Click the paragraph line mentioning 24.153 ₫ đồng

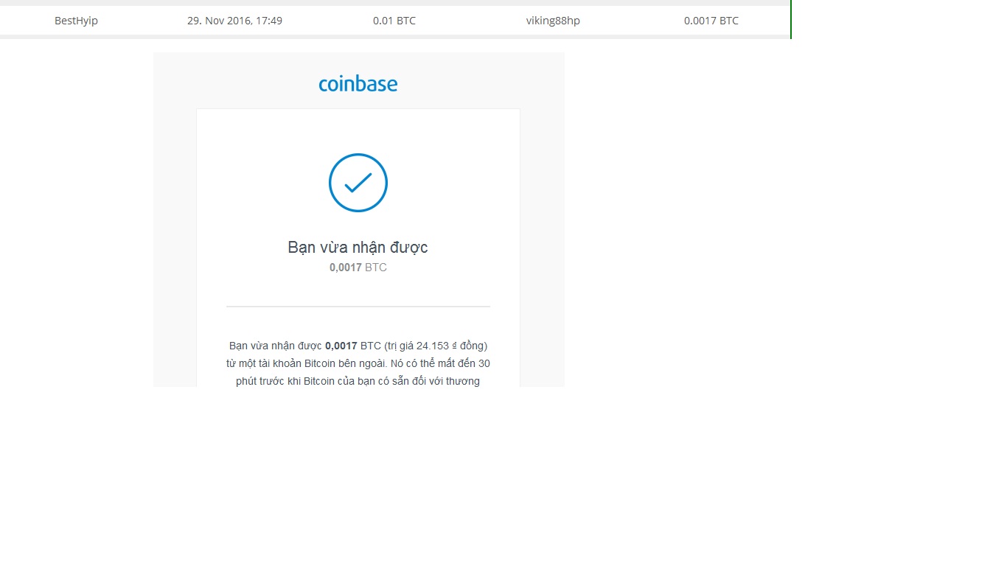pos(358,346)
